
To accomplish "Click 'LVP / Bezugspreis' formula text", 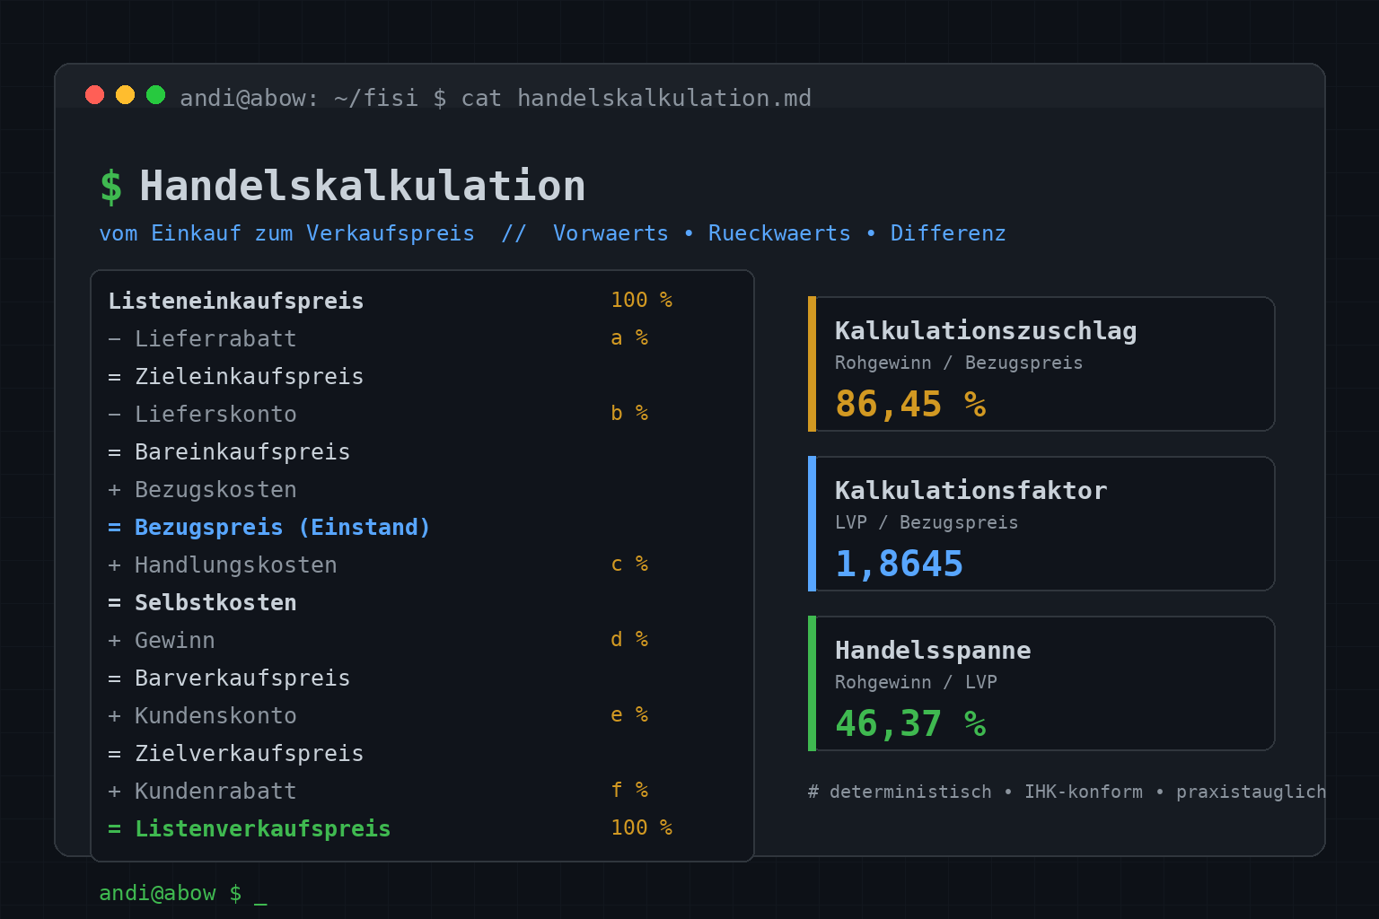I will 927,522.
